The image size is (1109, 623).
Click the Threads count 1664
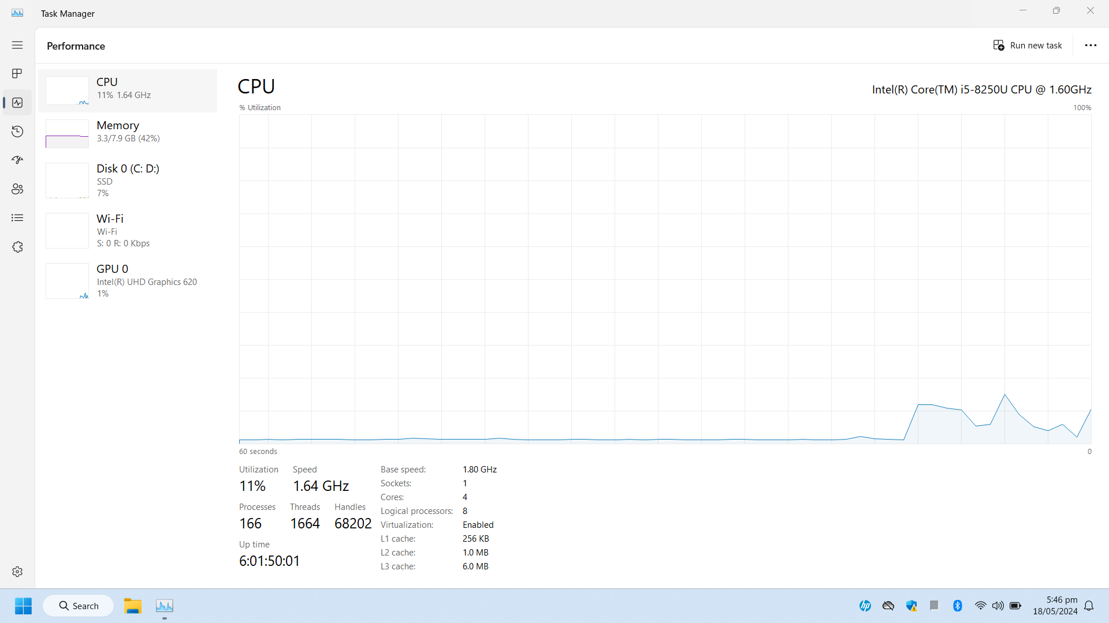(304, 524)
